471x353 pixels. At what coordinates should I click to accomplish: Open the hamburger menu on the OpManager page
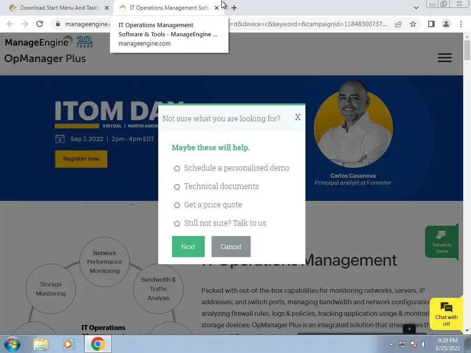(445, 57)
